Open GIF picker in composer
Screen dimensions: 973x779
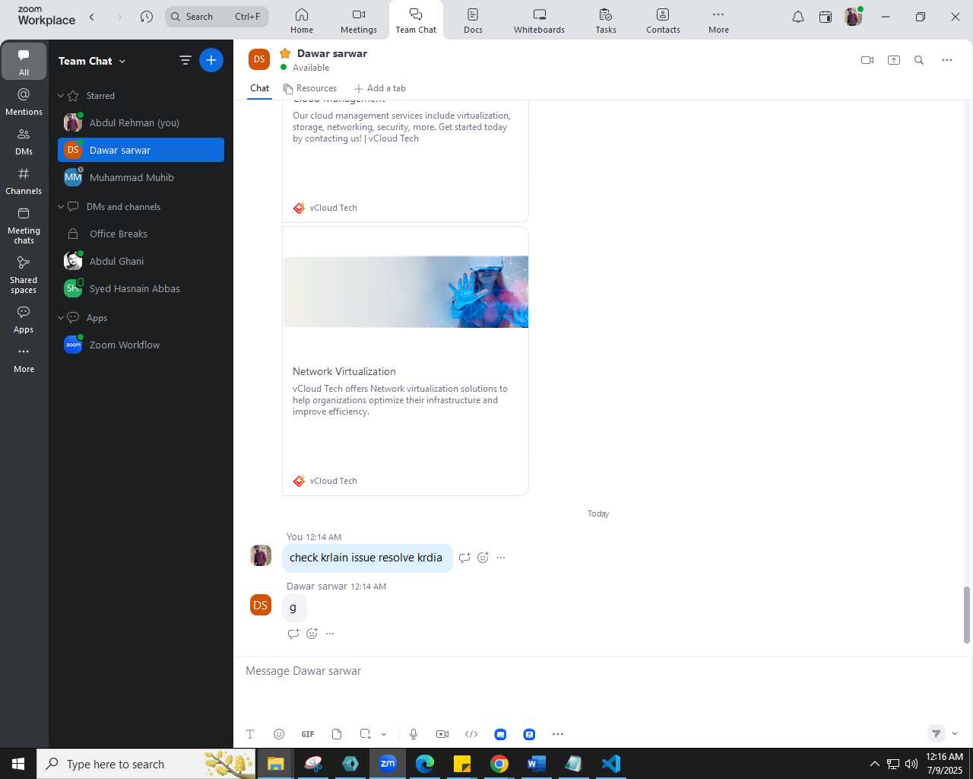click(x=308, y=734)
